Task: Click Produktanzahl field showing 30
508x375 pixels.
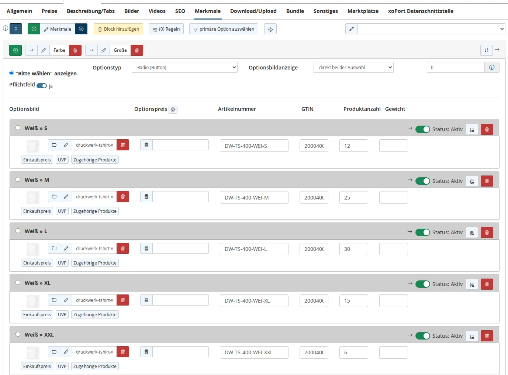Action: pos(354,249)
